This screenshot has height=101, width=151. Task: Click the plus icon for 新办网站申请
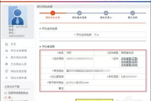[x=7, y=57]
